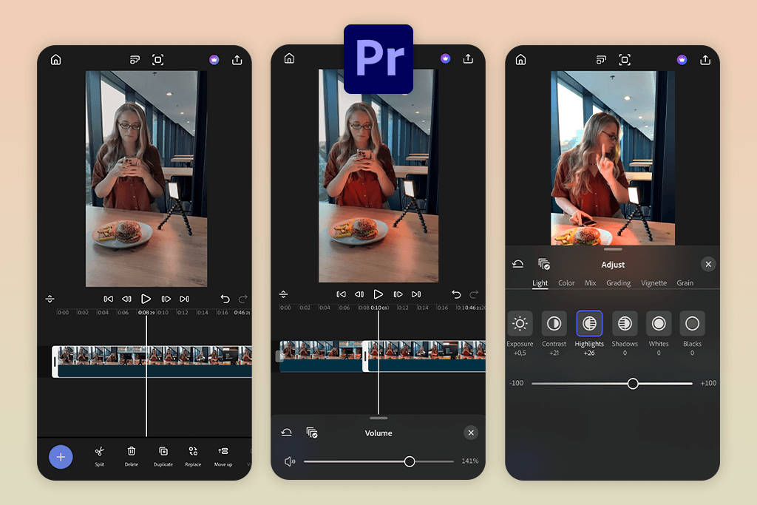Tap the aspect ratio layers icon on right phone

601,60
